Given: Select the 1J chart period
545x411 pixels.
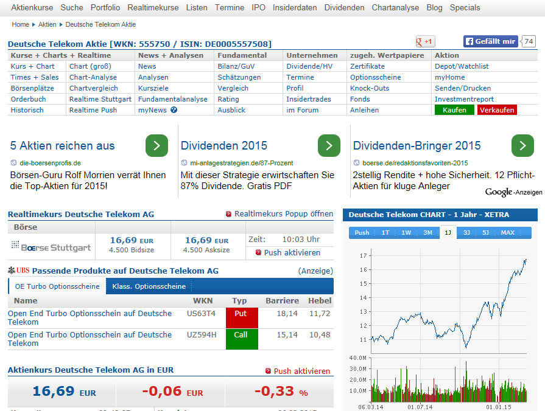Looking at the screenshot, I should tap(448, 233).
